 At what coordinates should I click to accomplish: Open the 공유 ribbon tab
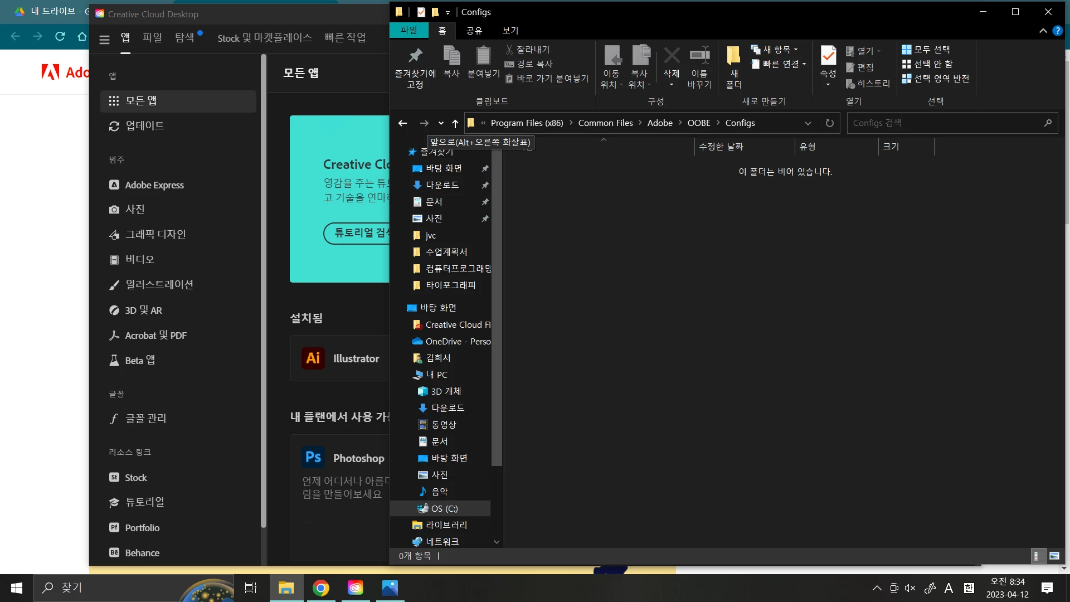tap(474, 31)
